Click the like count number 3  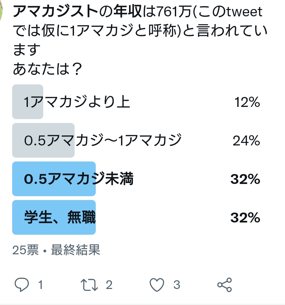click(x=177, y=285)
